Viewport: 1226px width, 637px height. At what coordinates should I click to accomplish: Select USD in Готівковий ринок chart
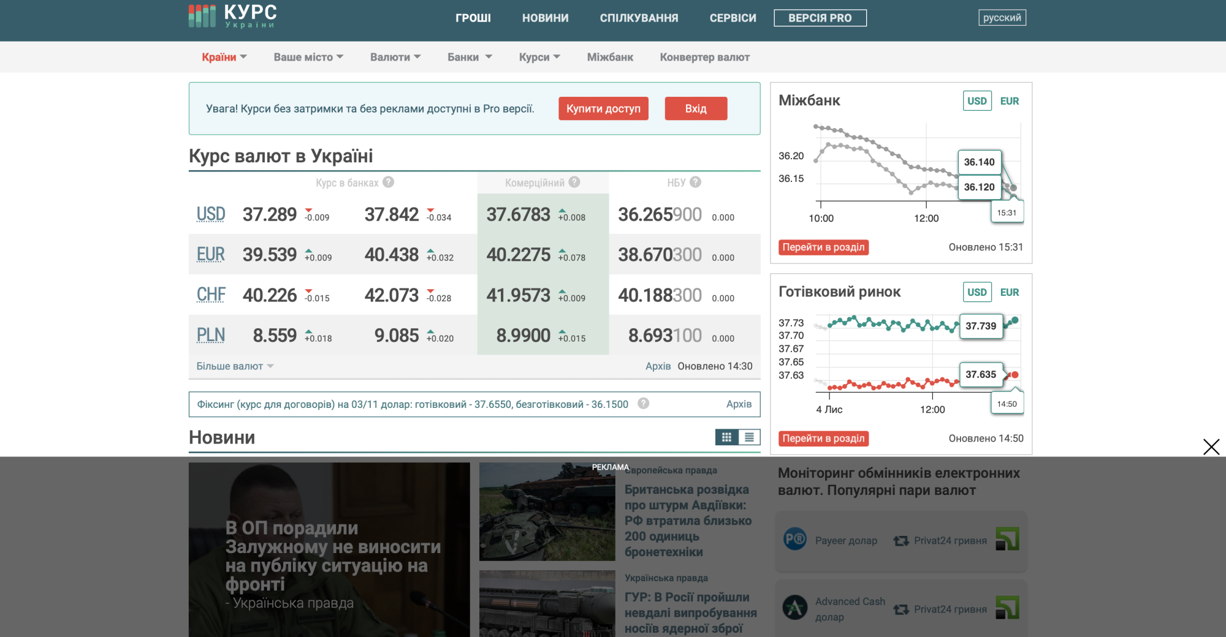coord(977,292)
